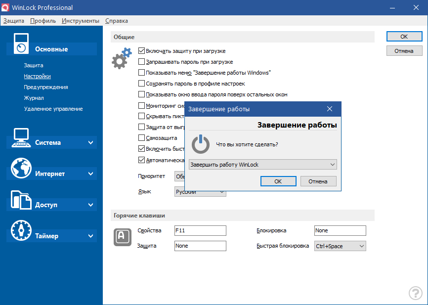Click the Интернет globe icon
Viewport: 428px width, 305px height.
click(x=21, y=169)
